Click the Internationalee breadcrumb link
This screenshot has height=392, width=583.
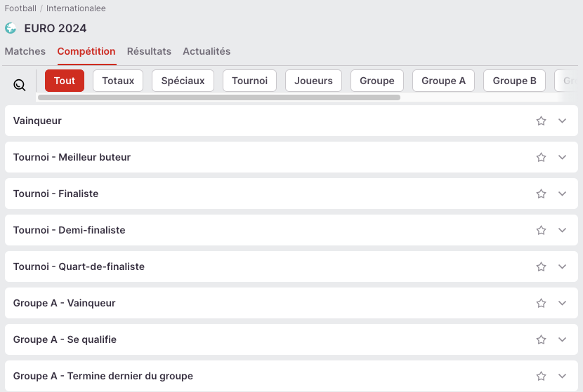coord(76,8)
